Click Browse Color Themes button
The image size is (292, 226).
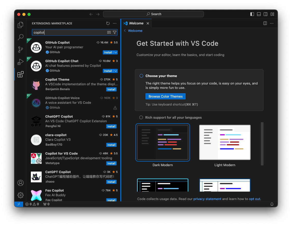(x=165, y=96)
